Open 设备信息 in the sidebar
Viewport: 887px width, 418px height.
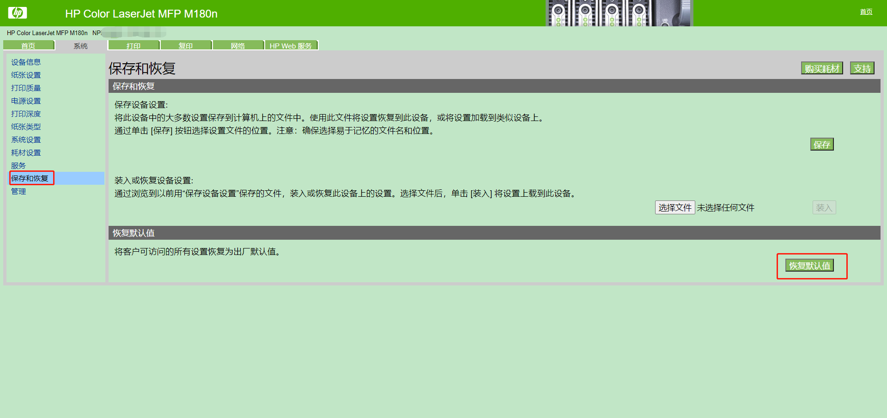26,62
